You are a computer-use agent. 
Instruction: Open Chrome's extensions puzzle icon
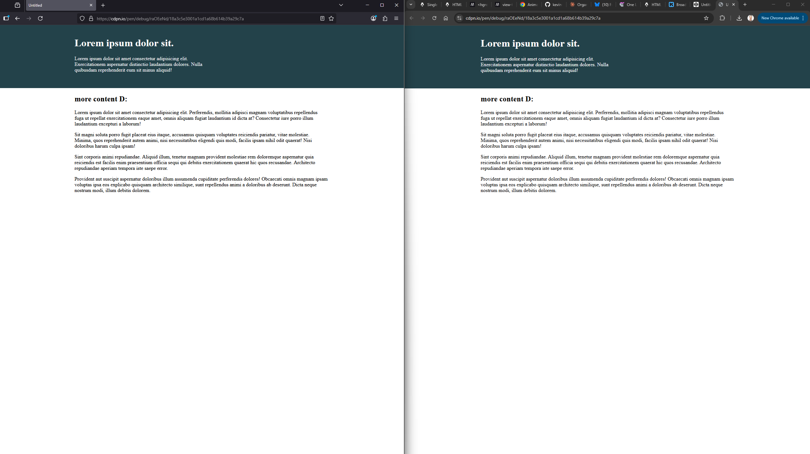click(722, 18)
